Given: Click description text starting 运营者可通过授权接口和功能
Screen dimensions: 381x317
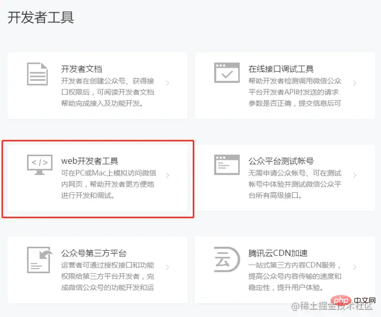Looking at the screenshot, I should pos(108,276).
